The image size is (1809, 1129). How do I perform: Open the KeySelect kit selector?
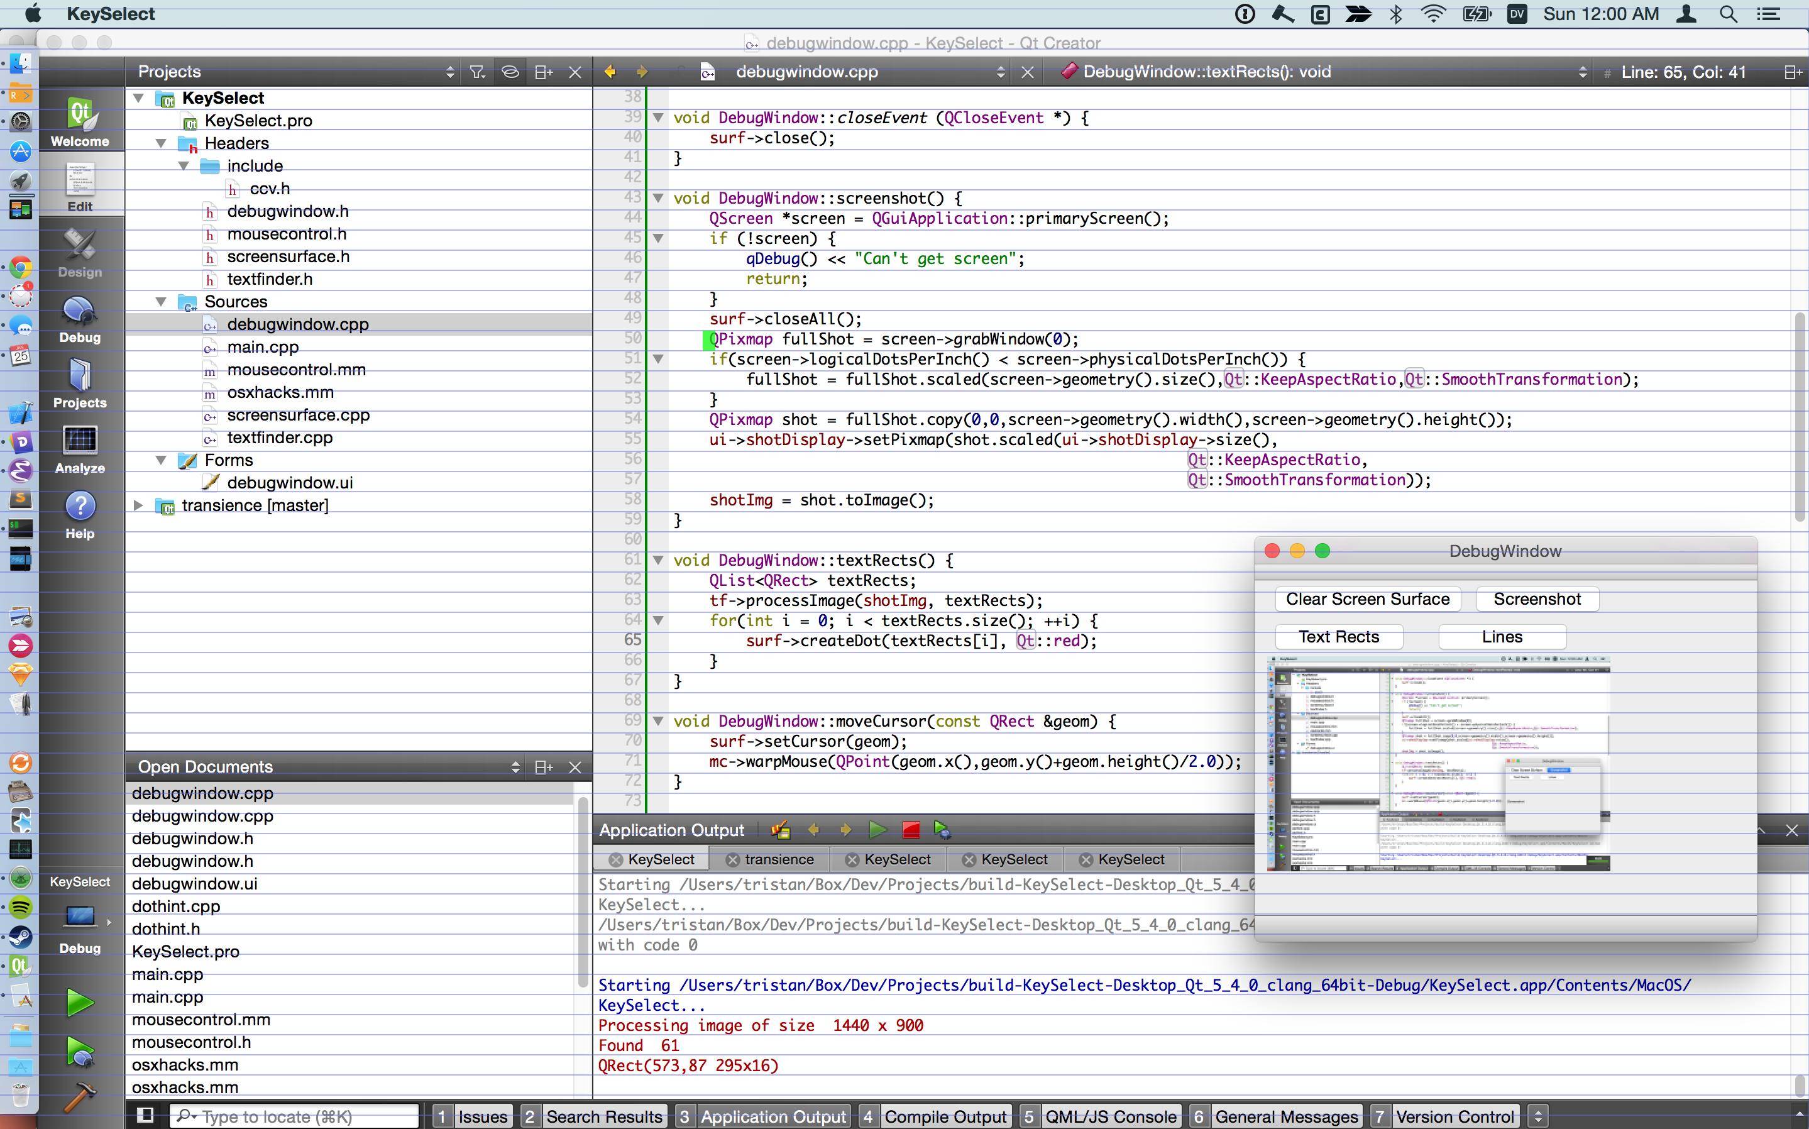[80, 915]
